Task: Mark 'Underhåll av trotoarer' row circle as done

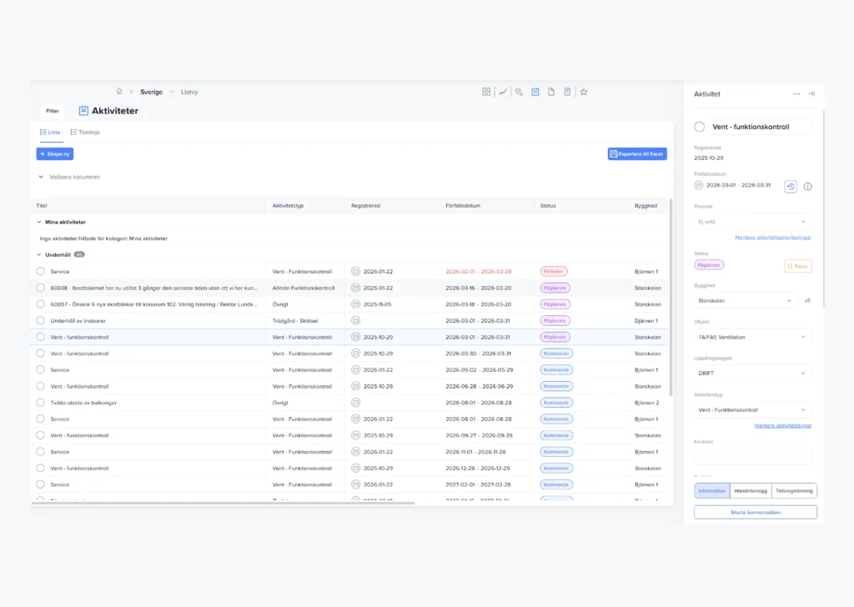Action: pos(40,320)
